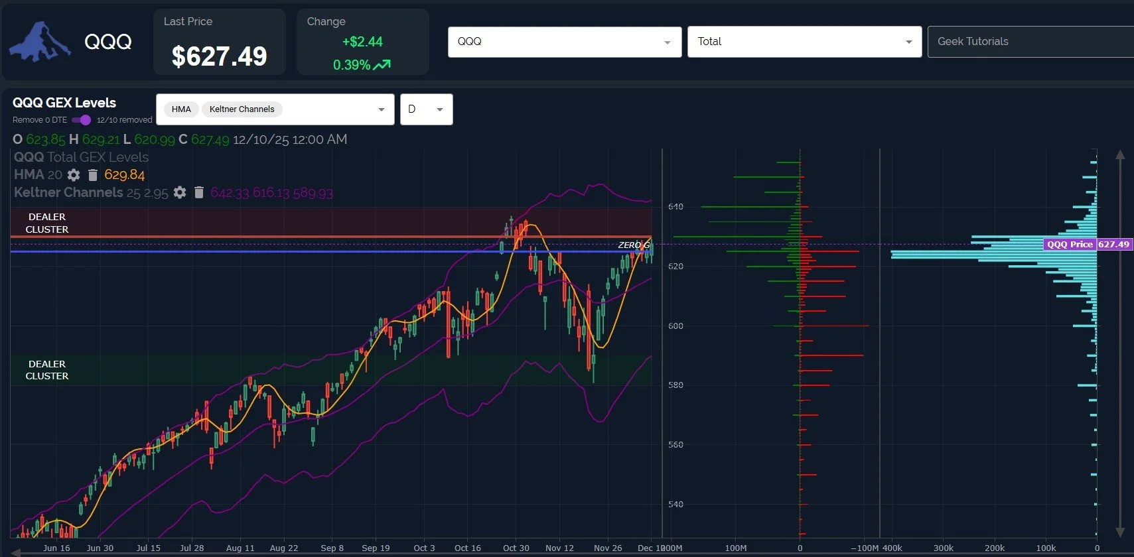
Task: Click the lower DEALER CLUSTER label
Action: 47,370
